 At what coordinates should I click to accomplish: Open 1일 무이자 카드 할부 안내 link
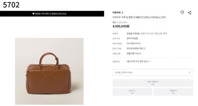[x=137, y=61]
